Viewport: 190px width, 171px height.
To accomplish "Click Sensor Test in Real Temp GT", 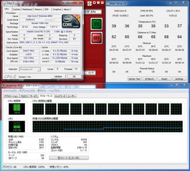I will [x=135, y=79].
